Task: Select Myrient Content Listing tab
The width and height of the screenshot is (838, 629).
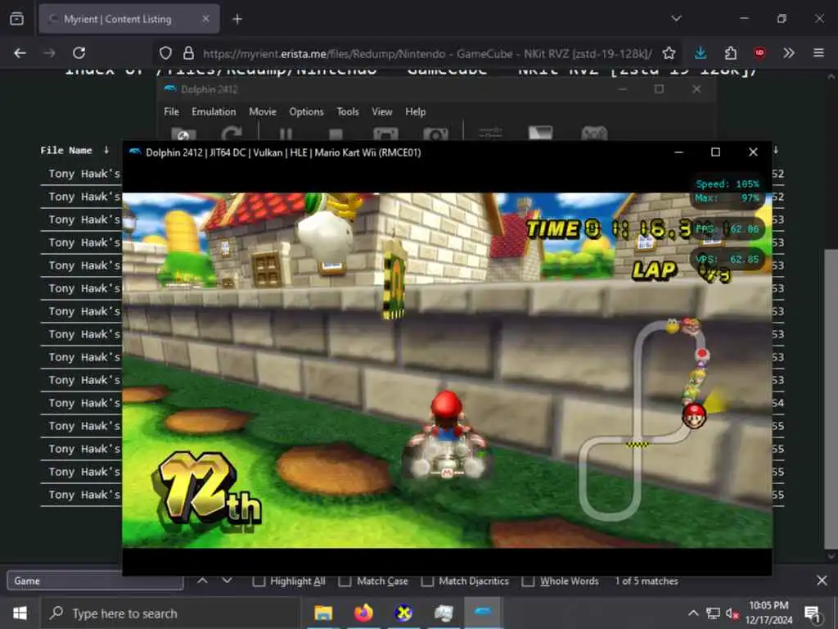Action: (x=128, y=19)
